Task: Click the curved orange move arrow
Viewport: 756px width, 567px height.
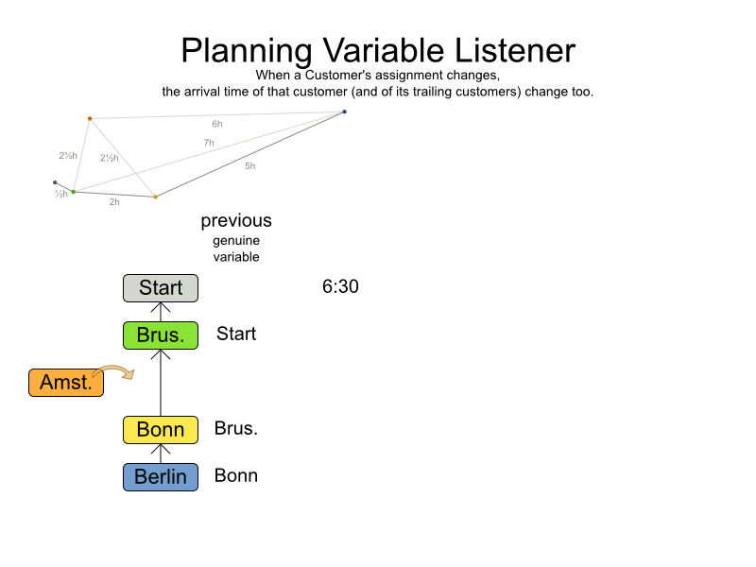Action: 117,371
